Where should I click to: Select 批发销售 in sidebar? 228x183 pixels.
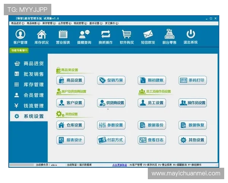click(29, 74)
